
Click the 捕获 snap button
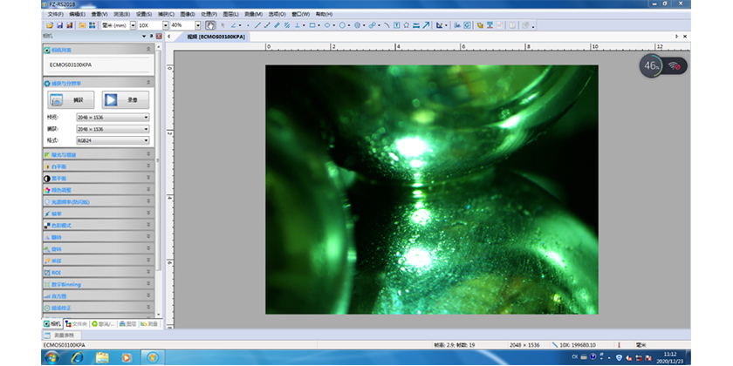[x=71, y=100]
